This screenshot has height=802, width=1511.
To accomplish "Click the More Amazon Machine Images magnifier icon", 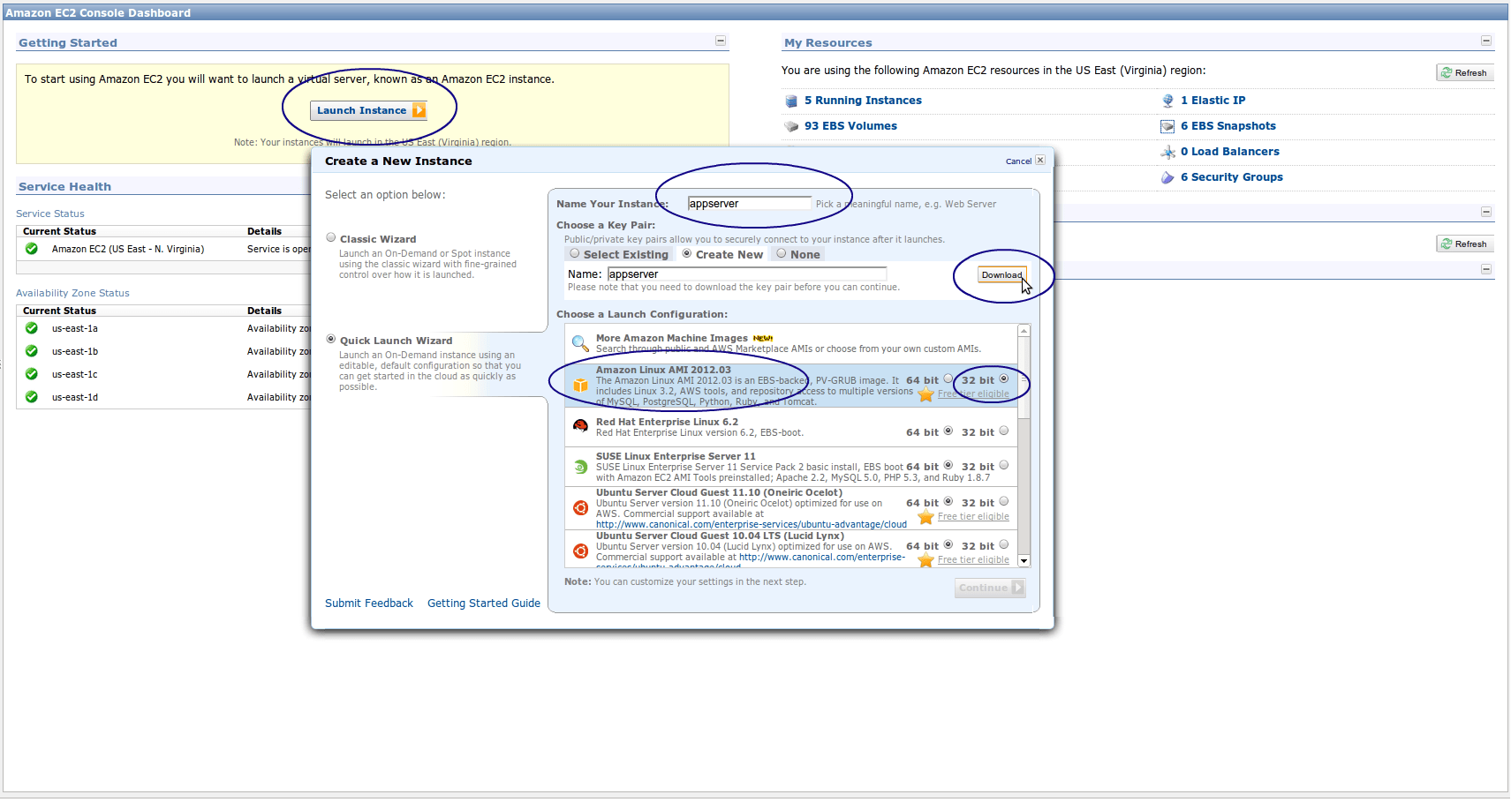I will pos(579,343).
